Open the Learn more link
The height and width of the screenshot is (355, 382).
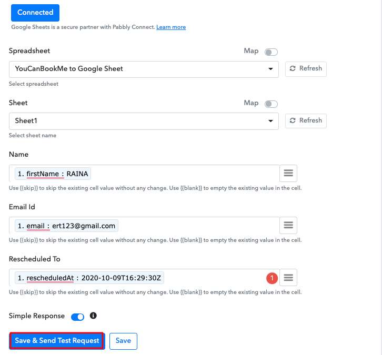pos(171,27)
